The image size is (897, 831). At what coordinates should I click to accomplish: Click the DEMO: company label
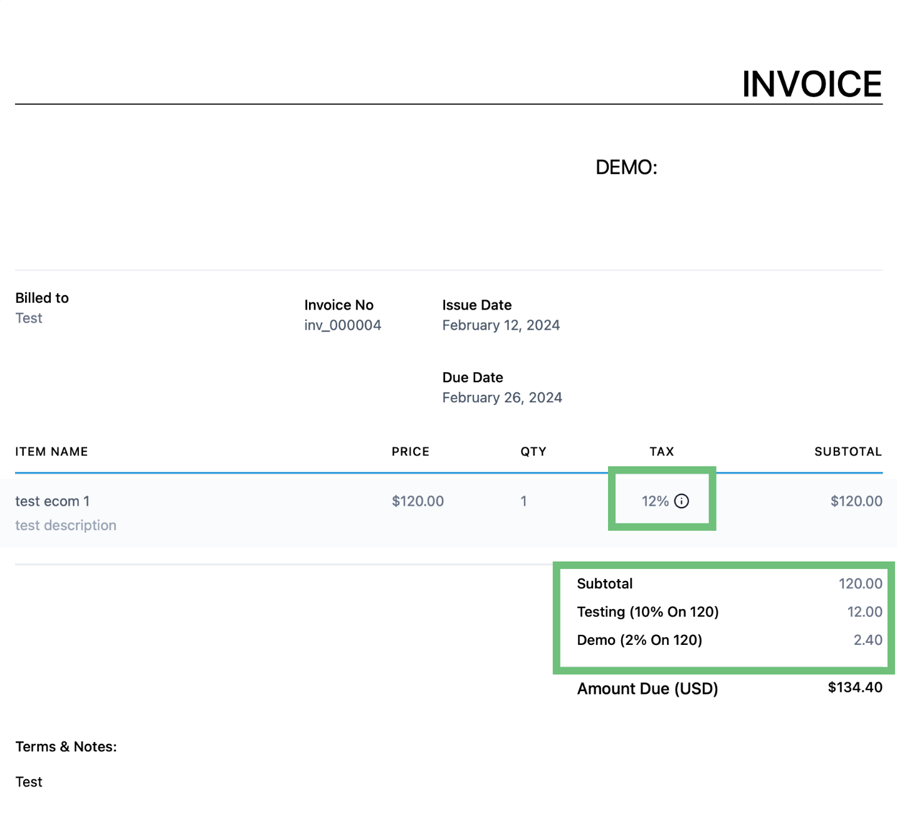click(626, 167)
